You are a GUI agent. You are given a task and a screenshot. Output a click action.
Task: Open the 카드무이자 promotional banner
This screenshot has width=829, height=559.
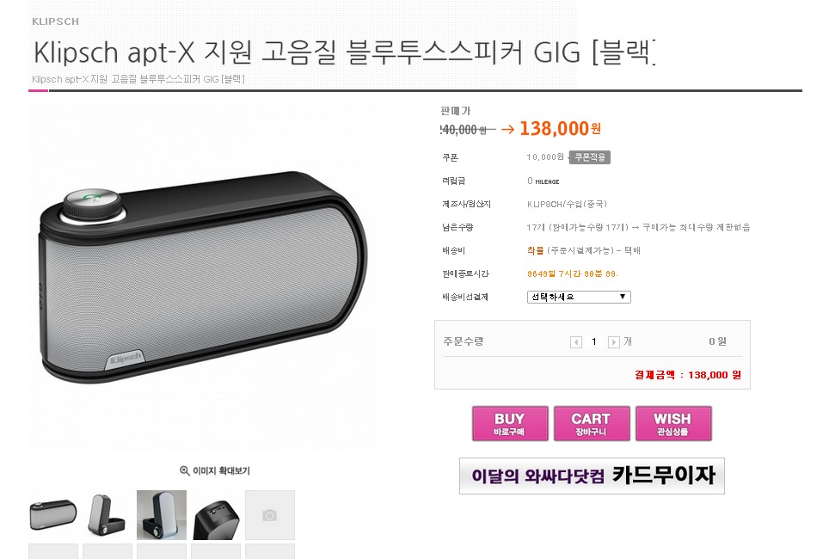click(593, 476)
